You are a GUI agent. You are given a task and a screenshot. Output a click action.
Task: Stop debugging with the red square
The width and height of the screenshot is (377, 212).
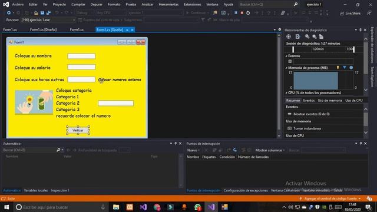pyautogui.click(x=242, y=13)
